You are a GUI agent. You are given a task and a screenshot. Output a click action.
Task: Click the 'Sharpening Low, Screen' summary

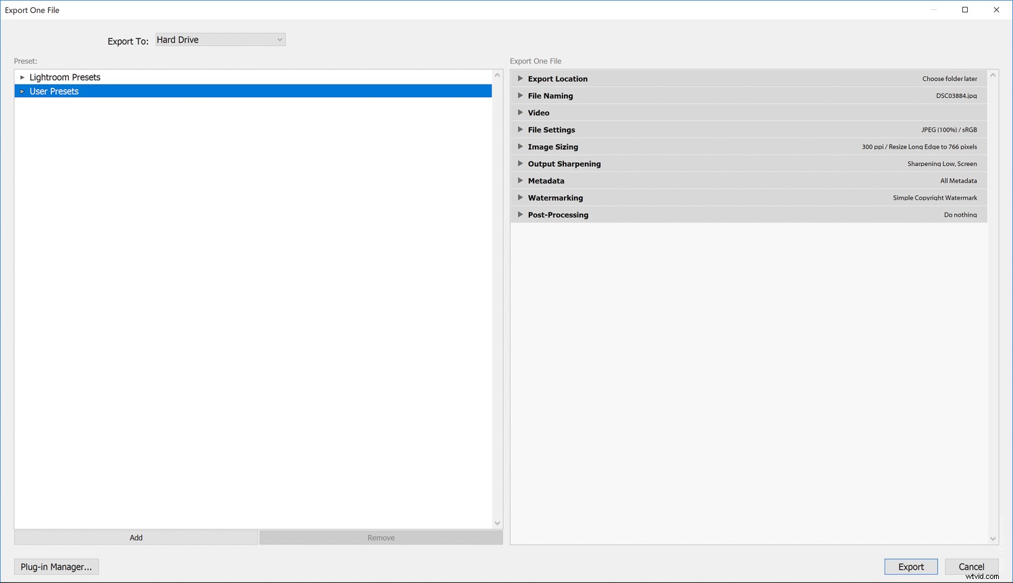[x=942, y=164]
